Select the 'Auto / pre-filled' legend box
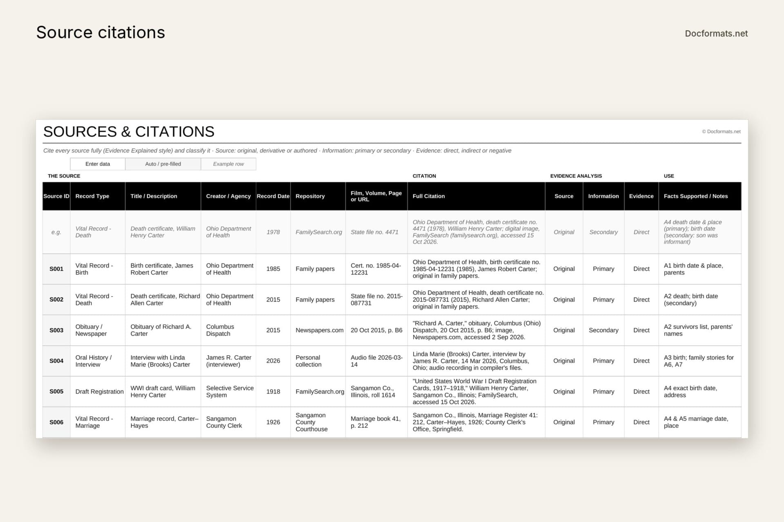 (x=163, y=164)
